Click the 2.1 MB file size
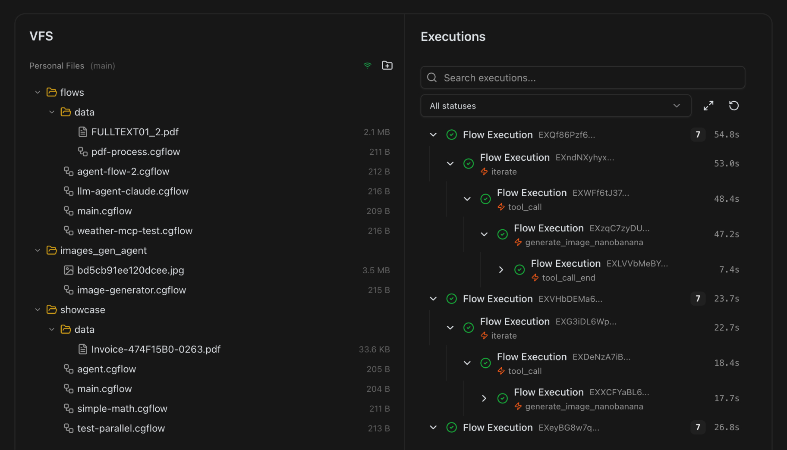This screenshot has width=787, height=450. (377, 132)
